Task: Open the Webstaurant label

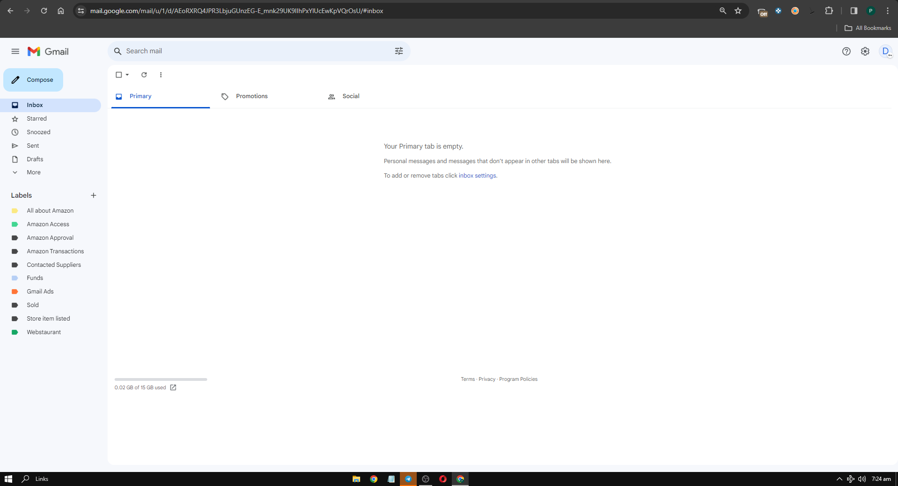Action: (x=51, y=332)
